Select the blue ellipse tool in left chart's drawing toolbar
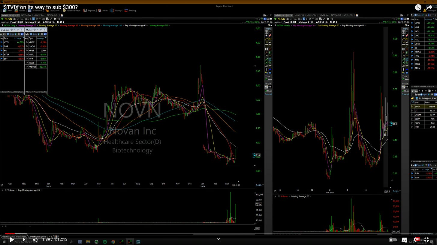 (x=270, y=69)
